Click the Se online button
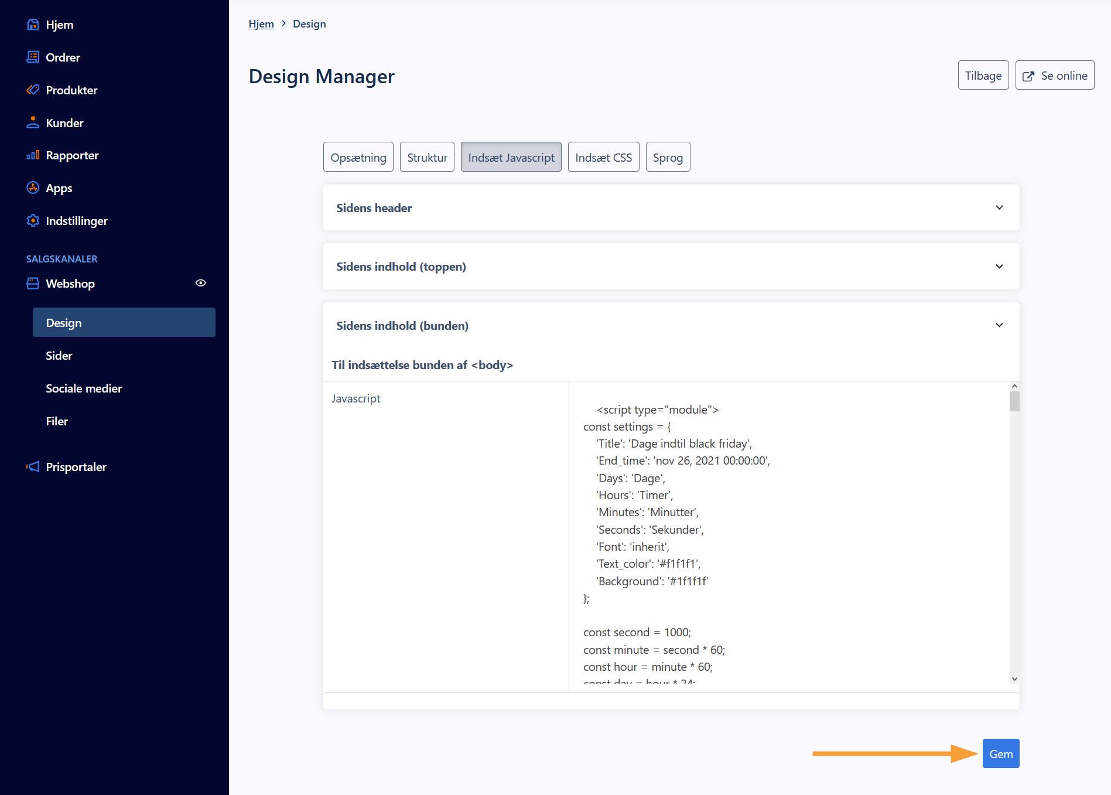Image resolution: width=1111 pixels, height=795 pixels. point(1054,76)
